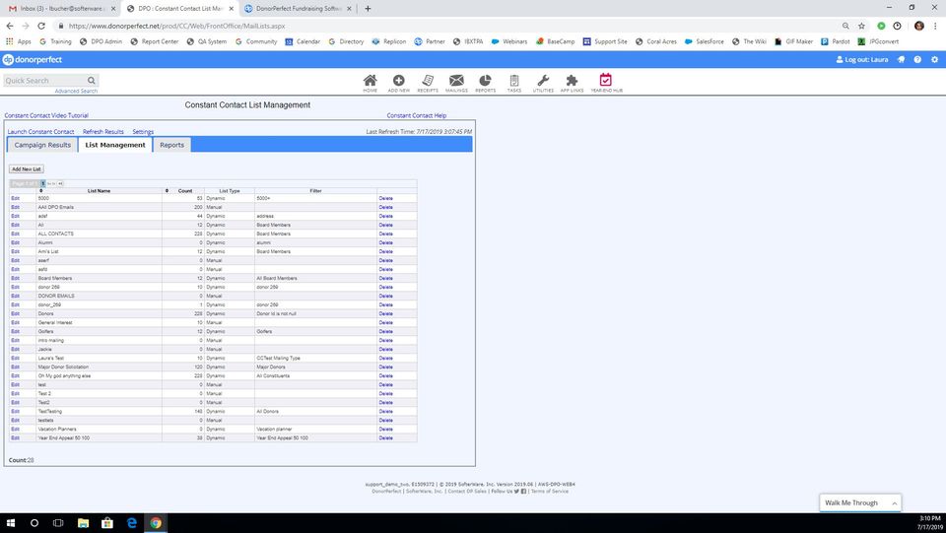The width and height of the screenshot is (946, 533).
Task: Sort by List Name column arrow
Action: pos(41,190)
